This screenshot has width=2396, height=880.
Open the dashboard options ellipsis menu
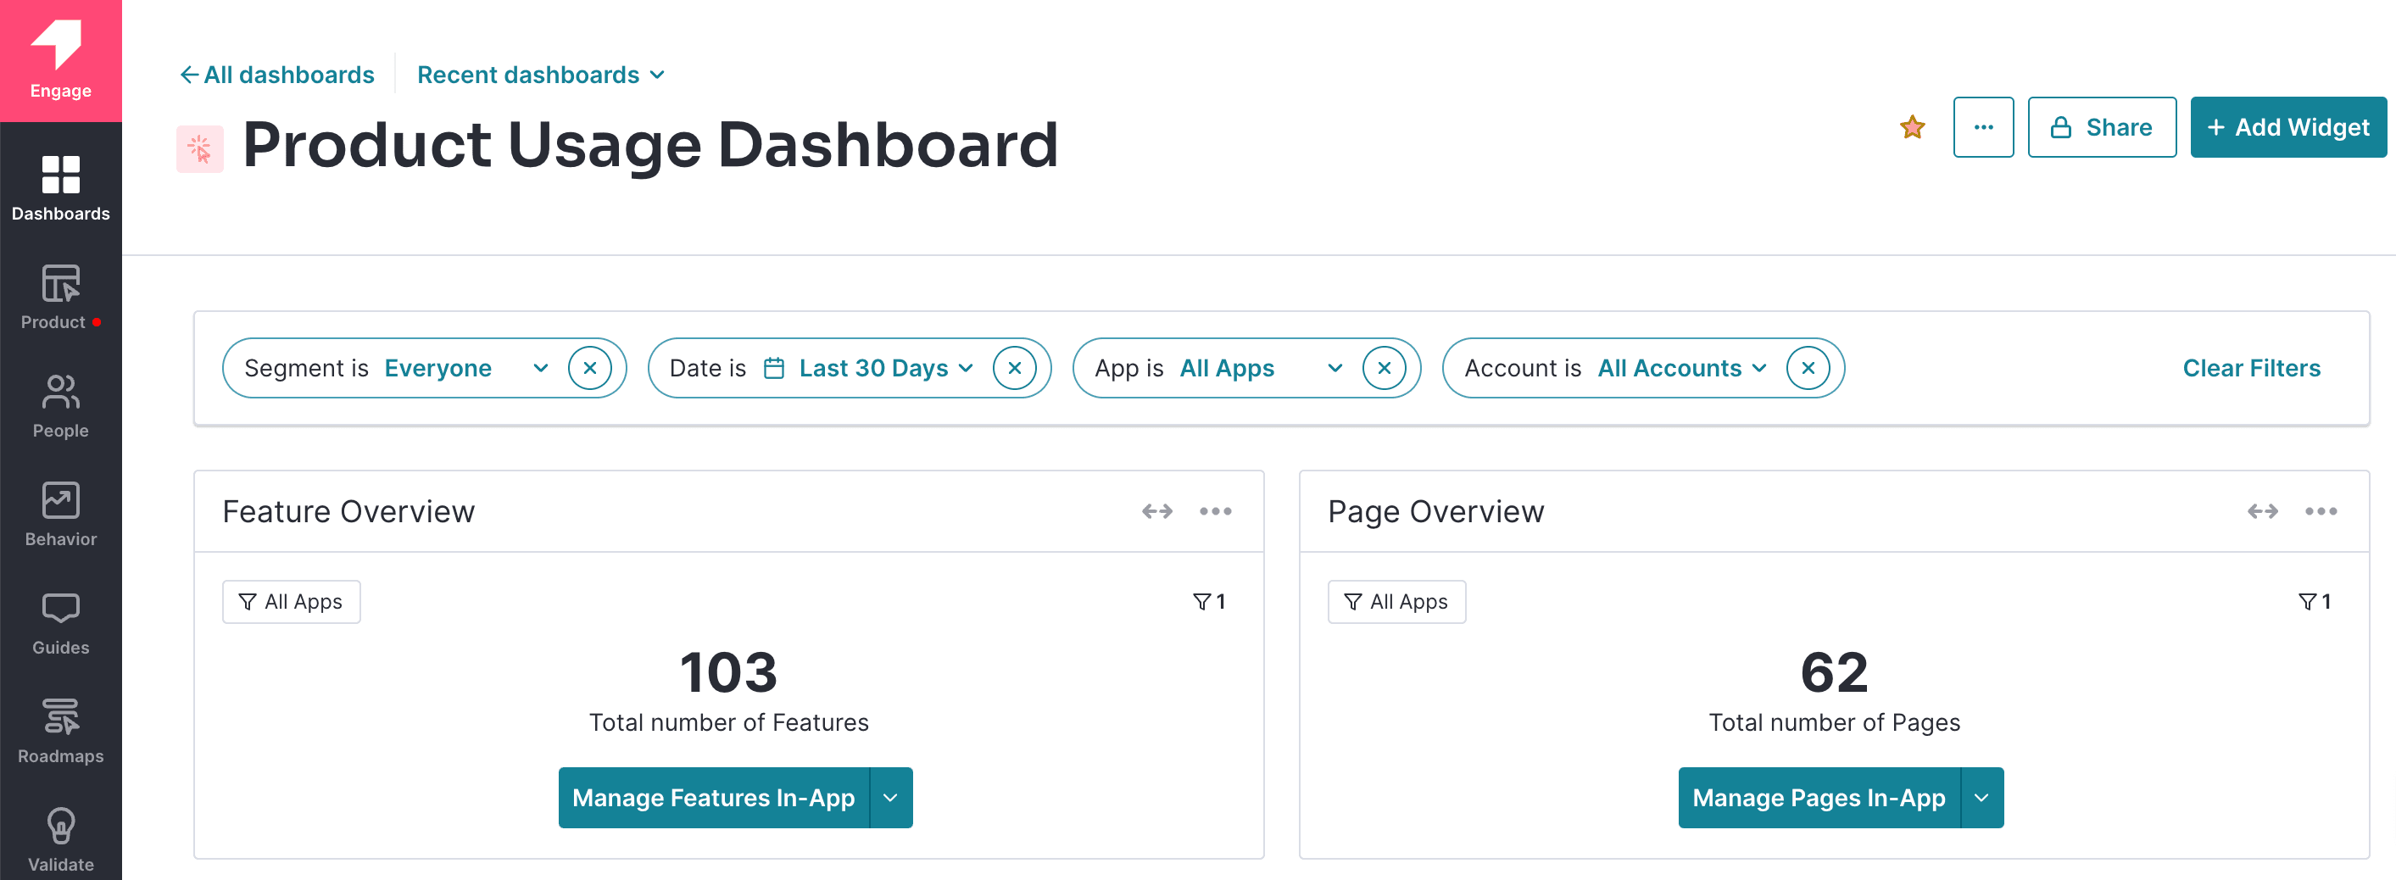coord(1983,126)
